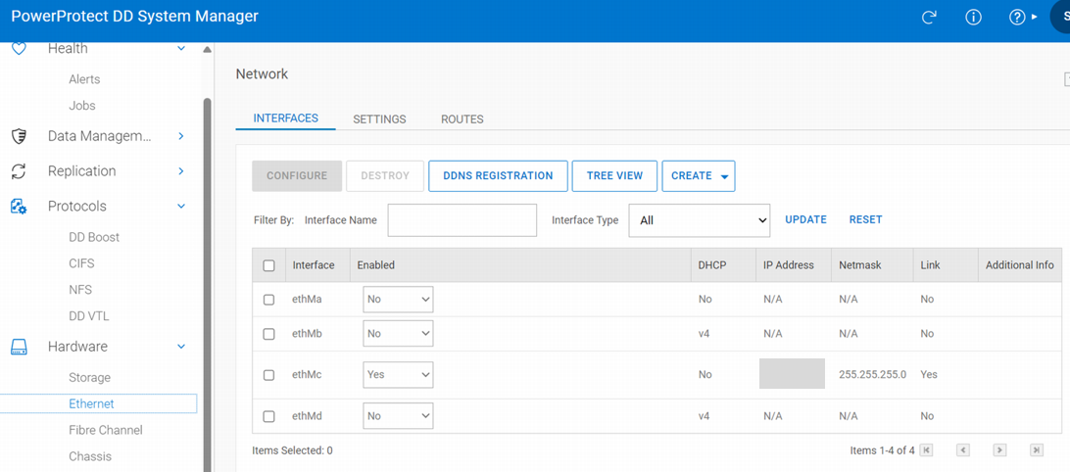Open the Enabled dropdown for ethMd
This screenshot has height=472, width=1070.
point(398,416)
